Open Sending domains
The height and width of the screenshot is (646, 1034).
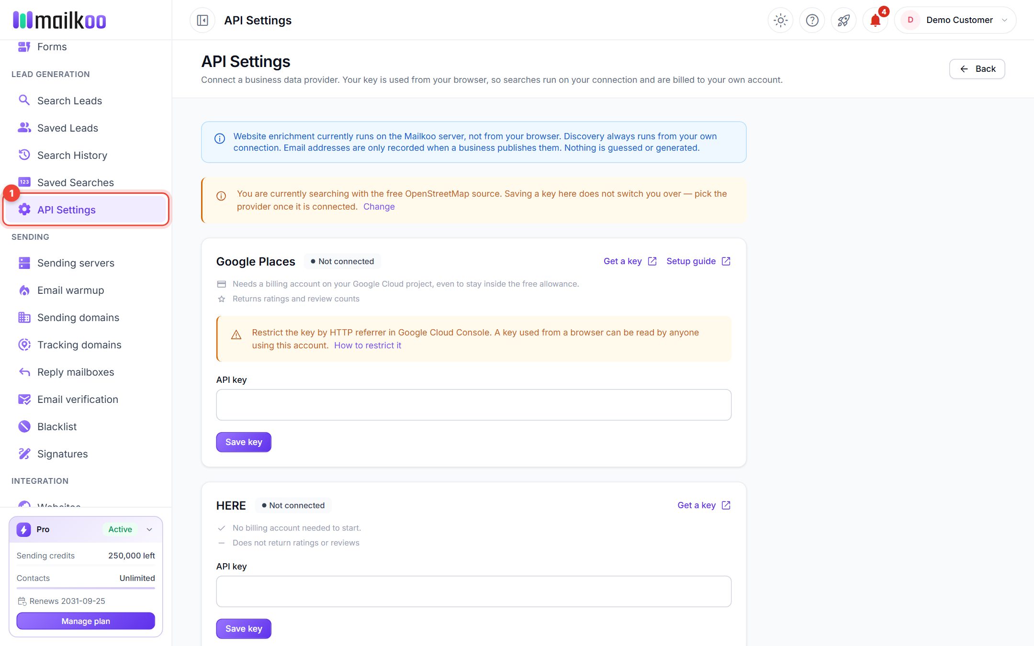tap(86, 317)
